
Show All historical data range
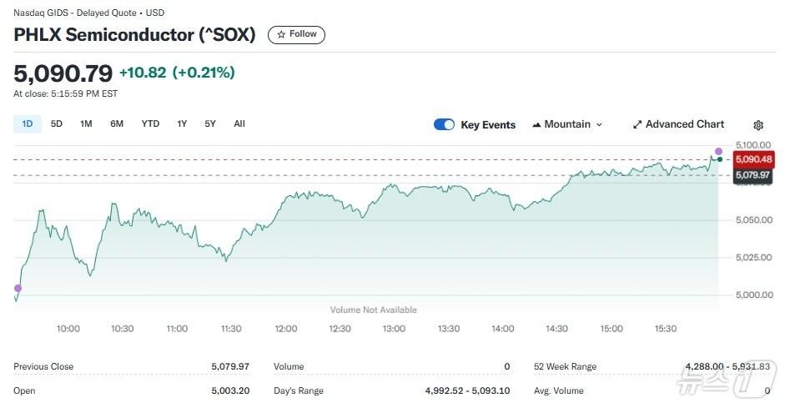tap(239, 123)
